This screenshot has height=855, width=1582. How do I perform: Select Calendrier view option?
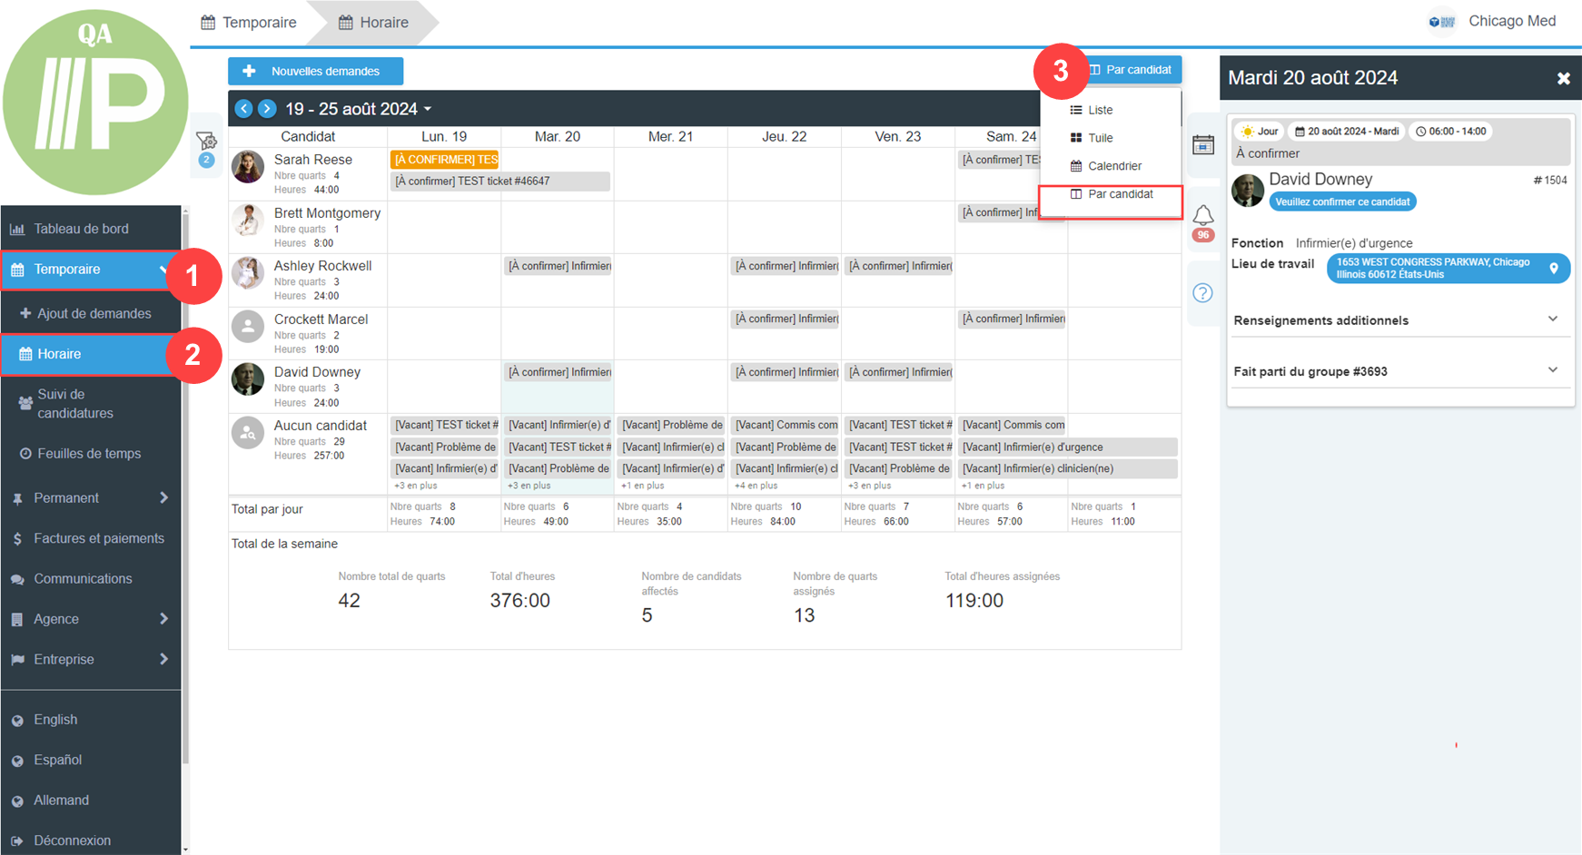coord(1114,166)
